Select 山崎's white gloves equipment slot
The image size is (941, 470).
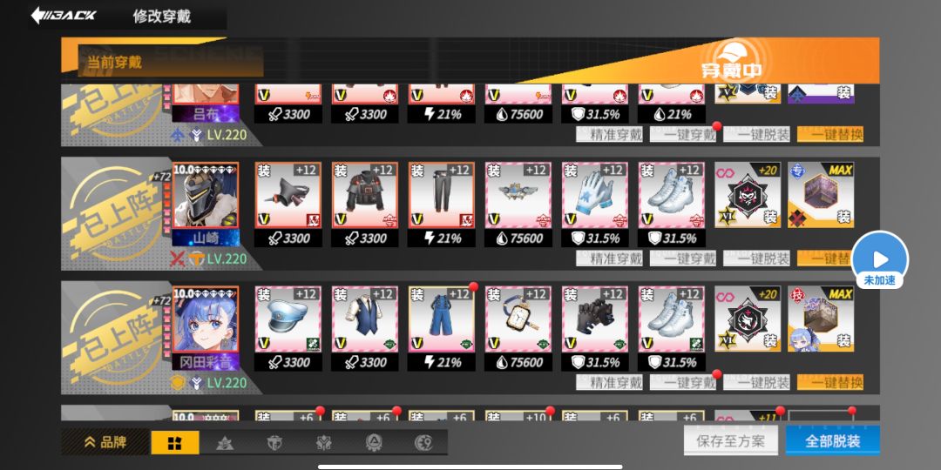(x=595, y=195)
